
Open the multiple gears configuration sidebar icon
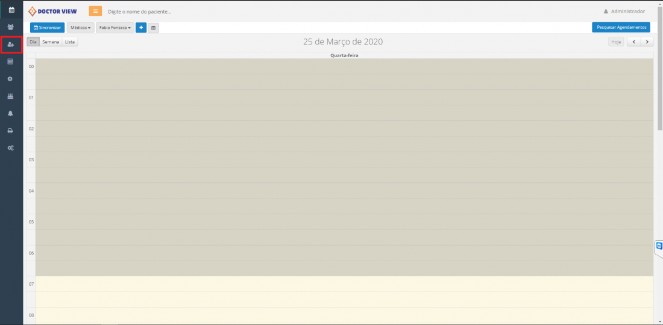click(11, 148)
